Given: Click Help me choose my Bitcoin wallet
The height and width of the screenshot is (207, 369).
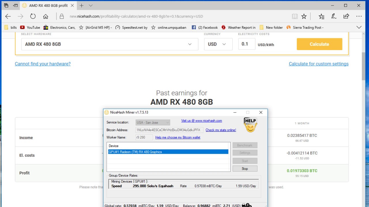Looking at the screenshot, I should click(x=178, y=137).
